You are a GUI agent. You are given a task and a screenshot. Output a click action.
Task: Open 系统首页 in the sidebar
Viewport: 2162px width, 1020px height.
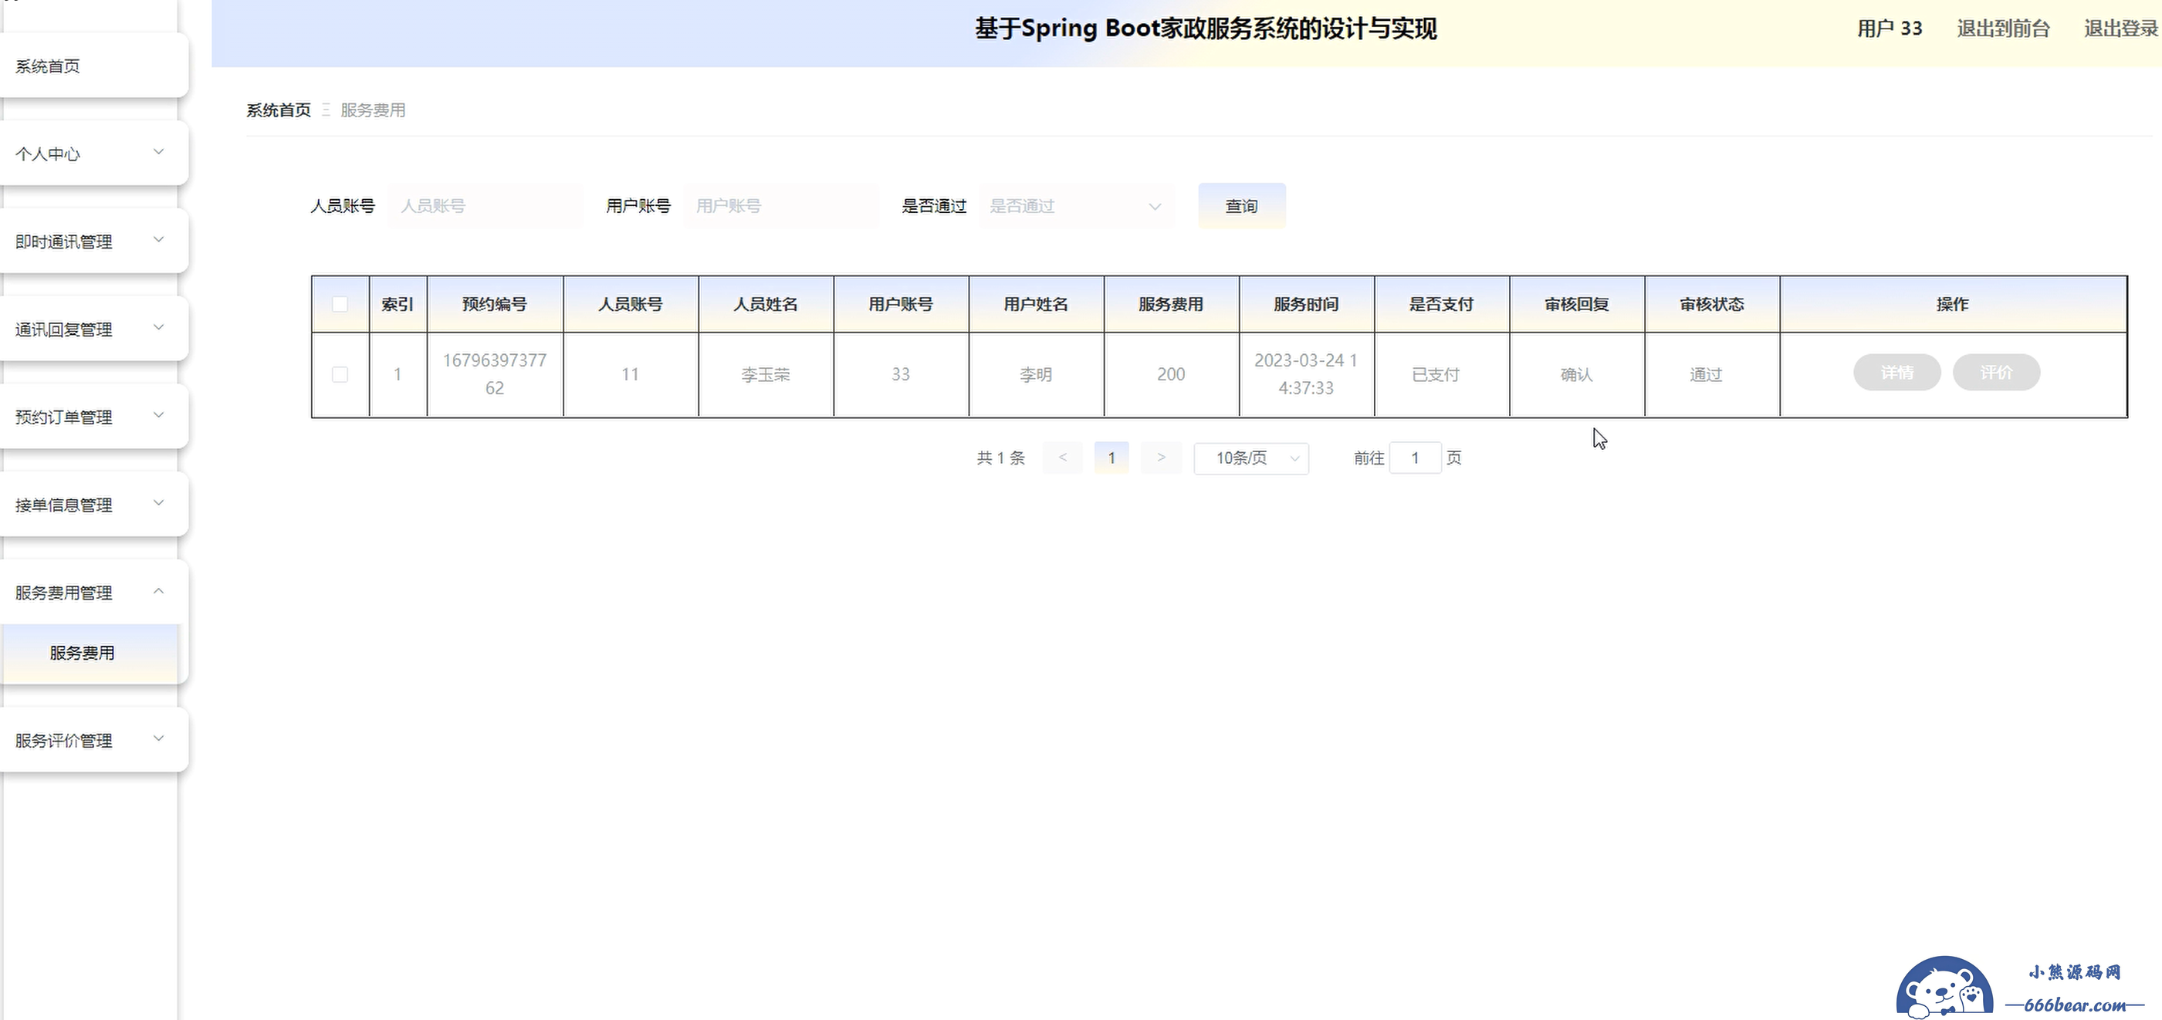(x=49, y=66)
